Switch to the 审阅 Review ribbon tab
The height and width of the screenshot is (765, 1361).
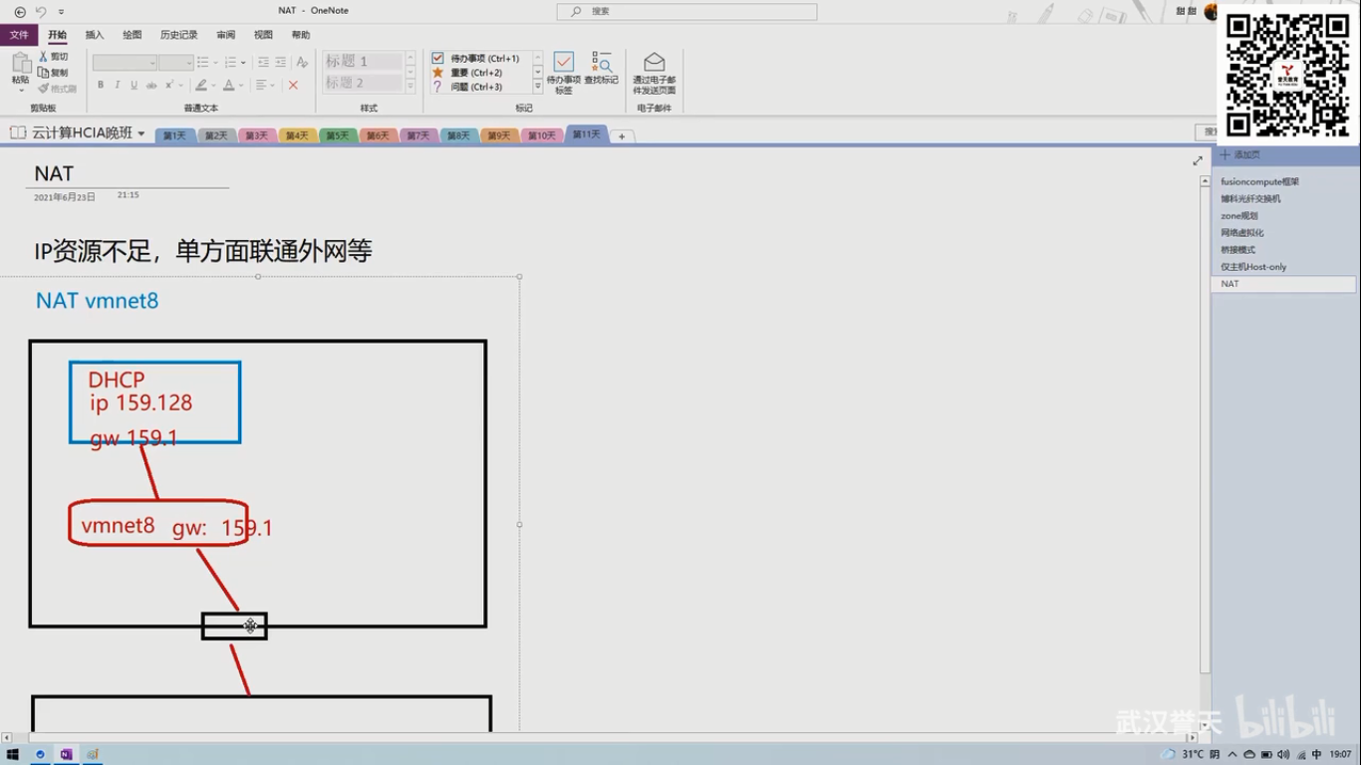(226, 35)
